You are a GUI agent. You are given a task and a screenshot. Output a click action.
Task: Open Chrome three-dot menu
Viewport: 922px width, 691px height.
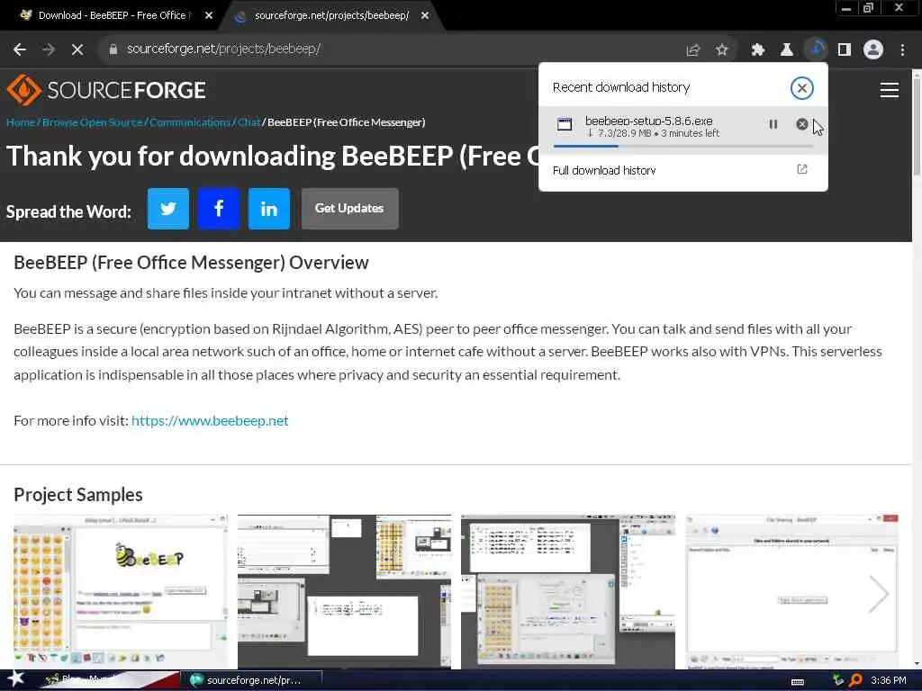pos(902,50)
